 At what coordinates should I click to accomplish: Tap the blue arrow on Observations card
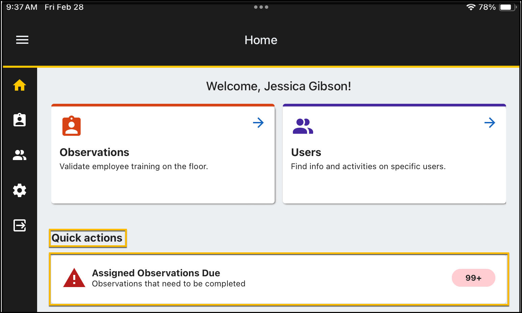(x=258, y=123)
